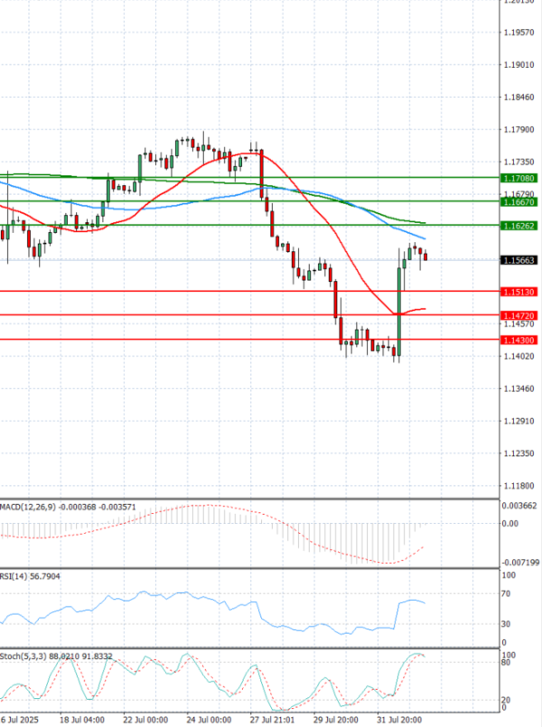Click the RSI scale level 70
The width and height of the screenshot is (542, 727).
506,593
